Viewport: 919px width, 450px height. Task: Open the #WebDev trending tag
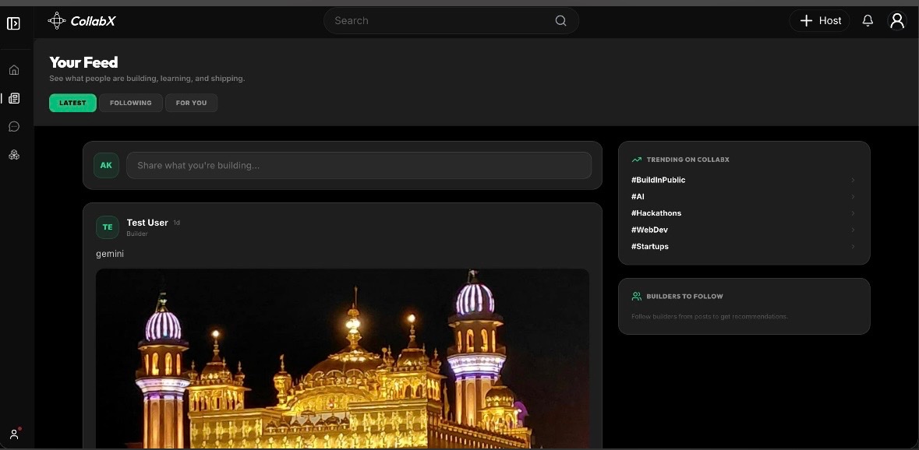pos(649,230)
